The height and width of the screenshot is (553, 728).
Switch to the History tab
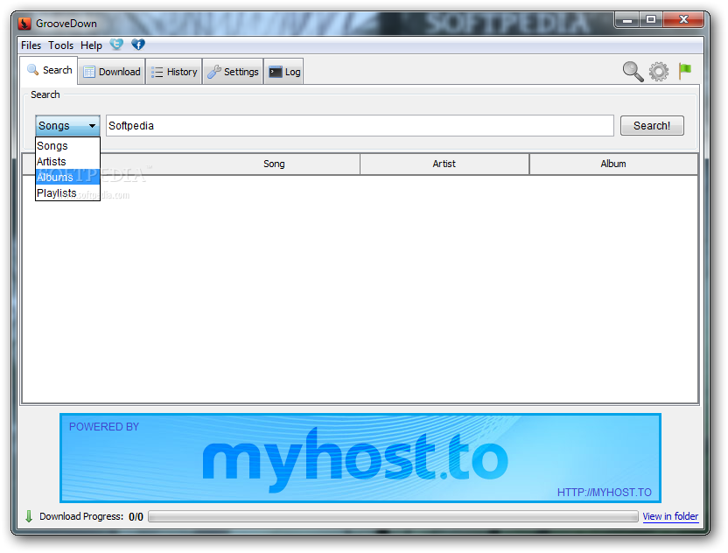174,72
